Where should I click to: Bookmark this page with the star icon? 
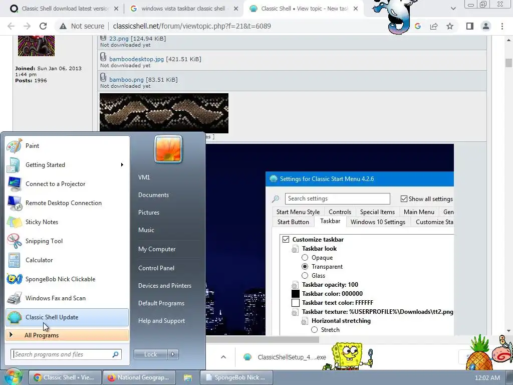click(x=450, y=26)
